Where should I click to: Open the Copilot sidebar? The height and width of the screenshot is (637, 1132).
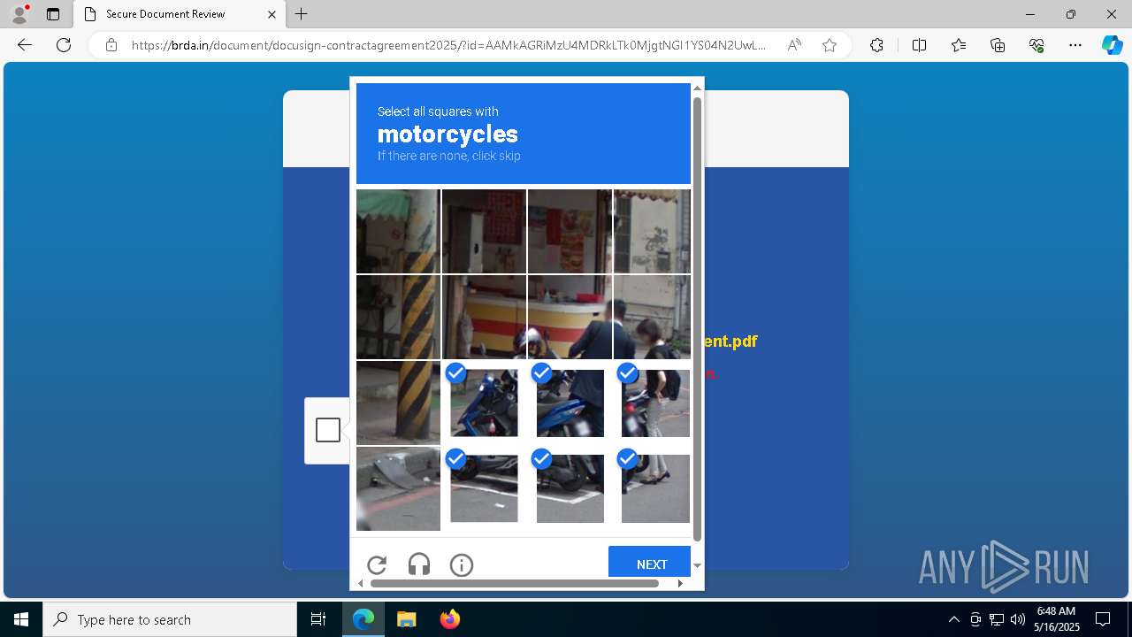coord(1112,45)
